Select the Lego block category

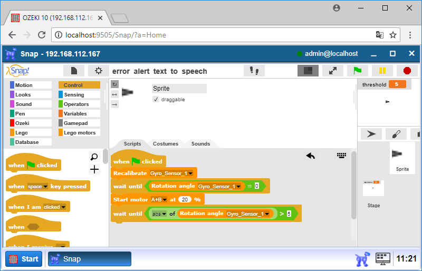point(31,132)
